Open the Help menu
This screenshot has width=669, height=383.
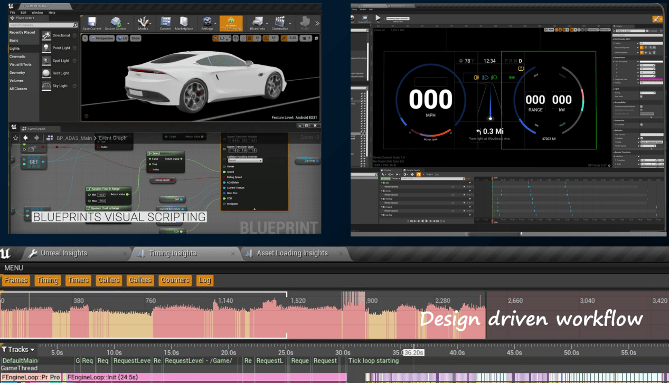coord(52,12)
